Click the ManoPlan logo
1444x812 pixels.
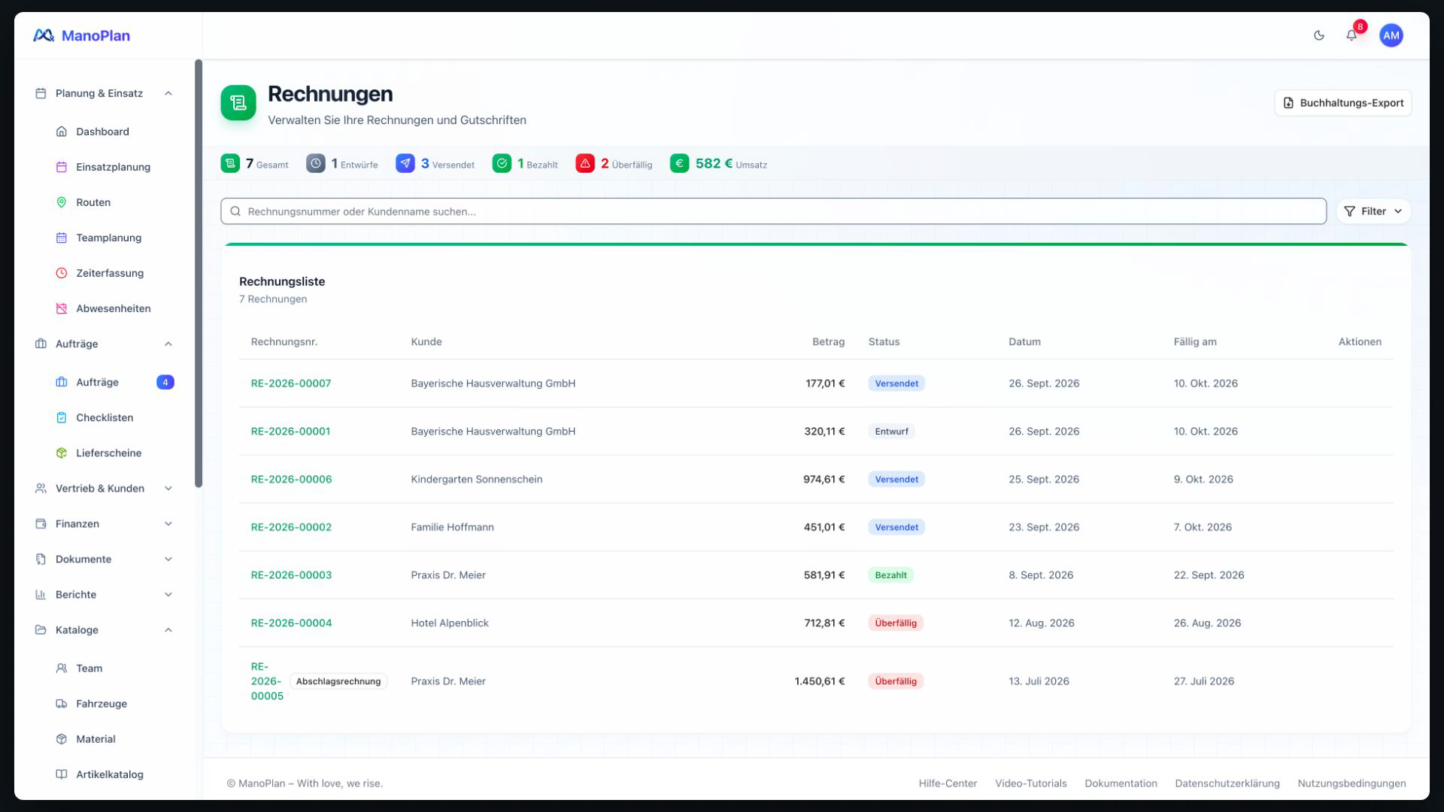click(81, 35)
